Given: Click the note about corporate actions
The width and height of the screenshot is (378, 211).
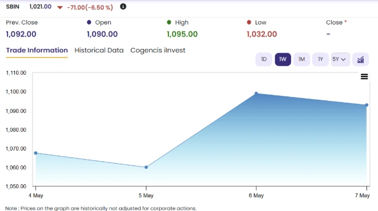Looking at the screenshot, I should click(101, 208).
